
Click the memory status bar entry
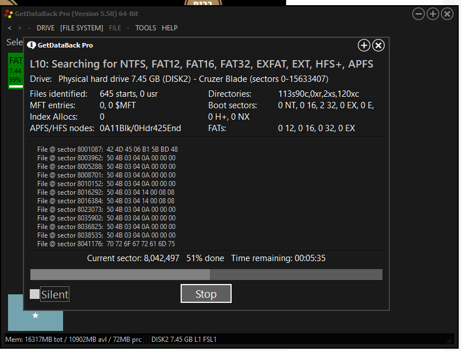(73, 340)
